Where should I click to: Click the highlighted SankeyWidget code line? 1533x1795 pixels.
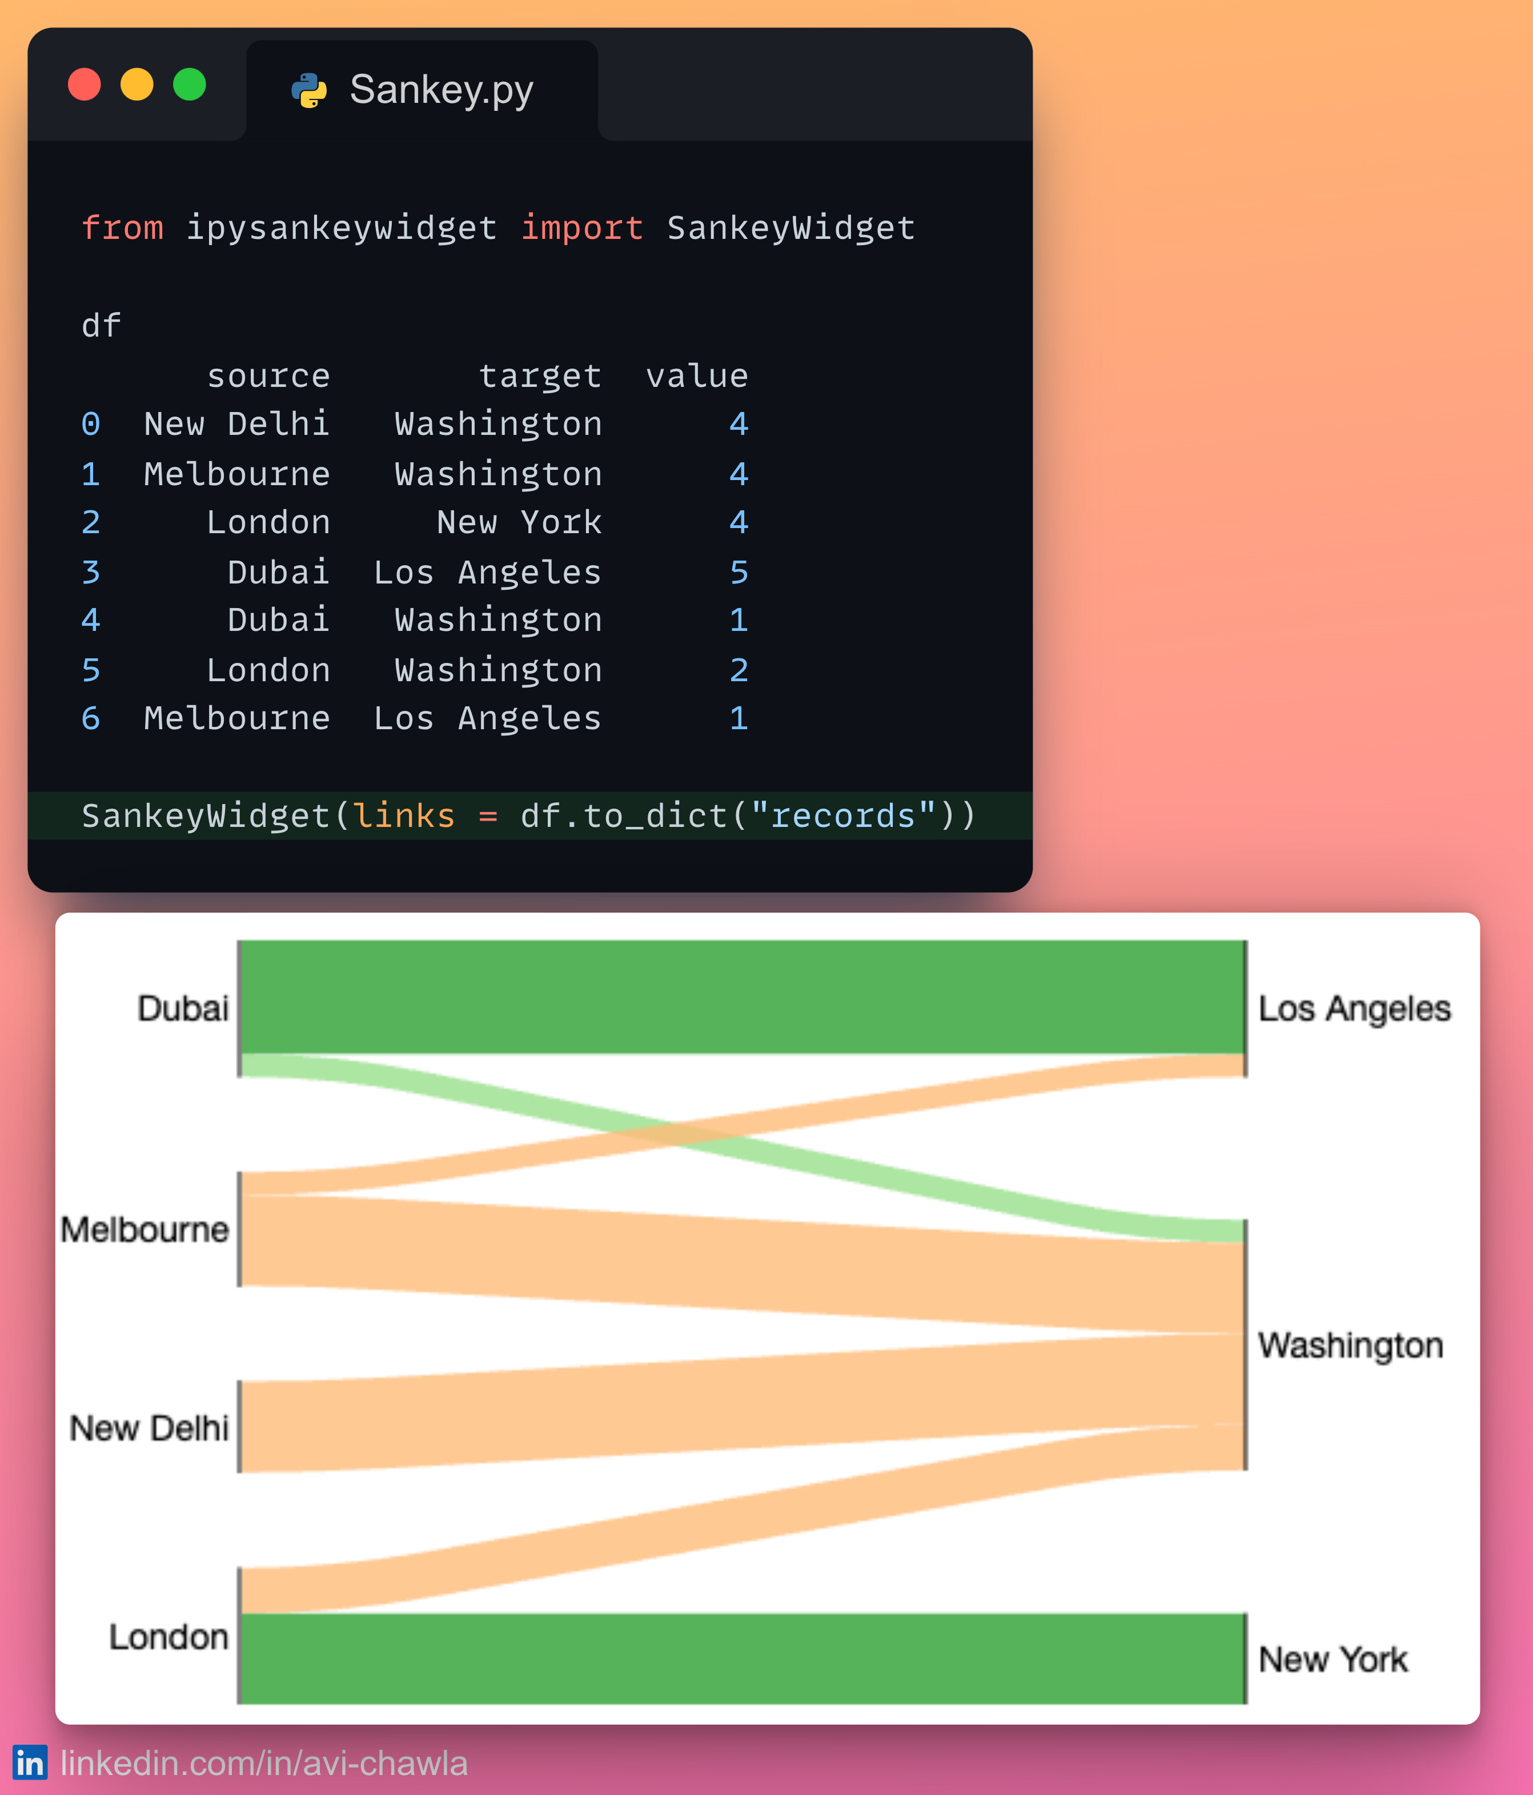528,815
